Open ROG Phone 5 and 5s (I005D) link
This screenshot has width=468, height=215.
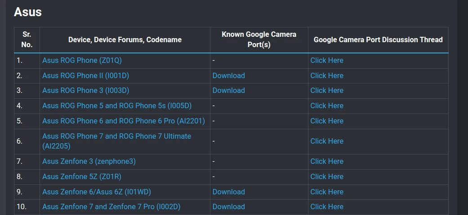click(117, 106)
